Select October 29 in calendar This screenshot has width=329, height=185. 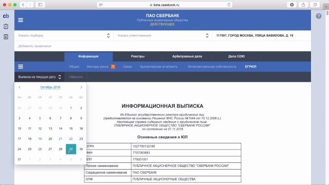pyautogui.click(x=71, y=149)
